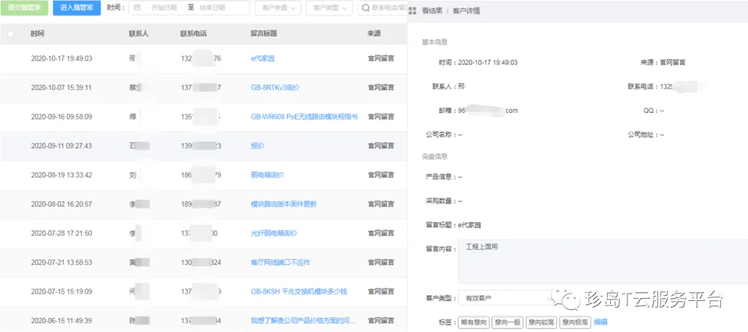Image resolution: width=748 pixels, height=332 pixels.
Task: Open the 餐厅网线端口不运作 message link
Action: point(280,263)
